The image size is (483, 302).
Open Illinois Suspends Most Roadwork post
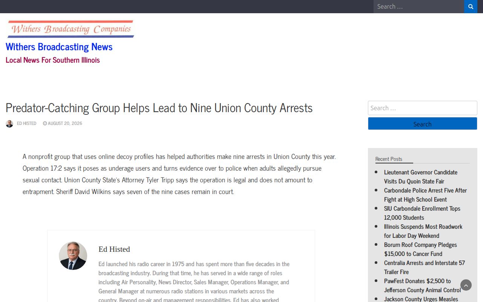[423, 231]
